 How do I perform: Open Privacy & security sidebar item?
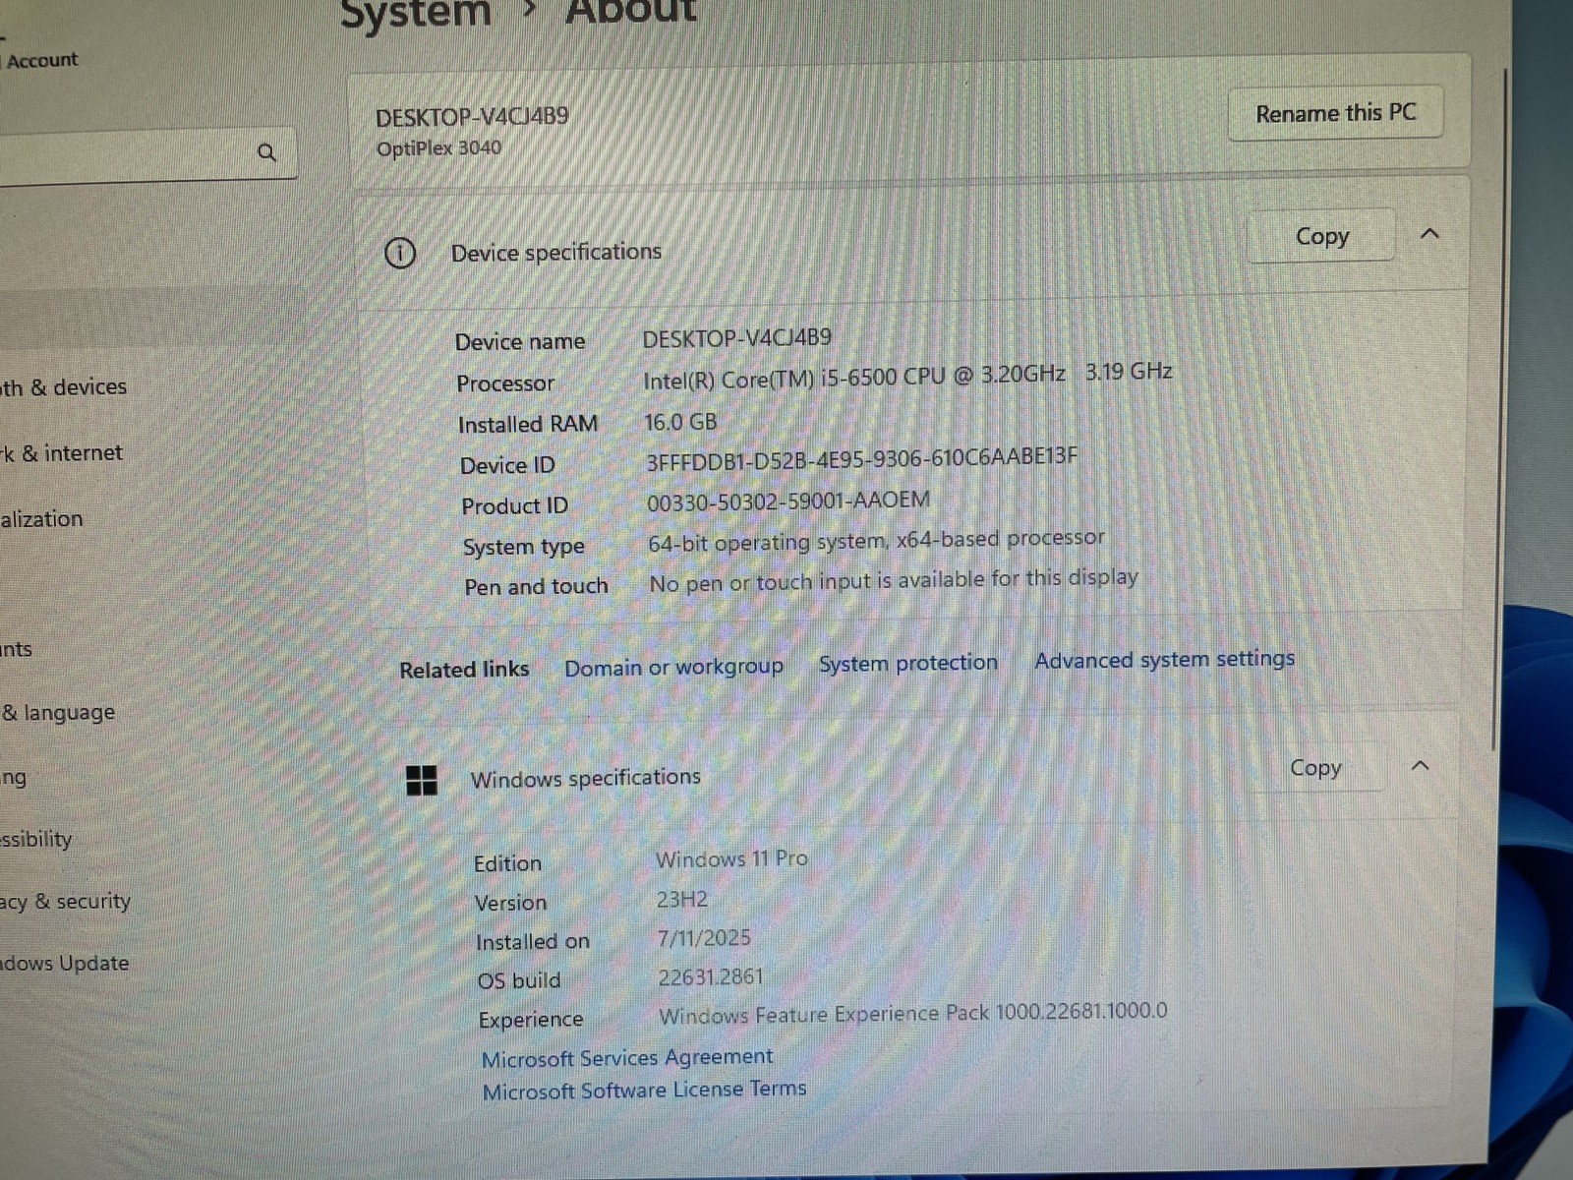65,902
